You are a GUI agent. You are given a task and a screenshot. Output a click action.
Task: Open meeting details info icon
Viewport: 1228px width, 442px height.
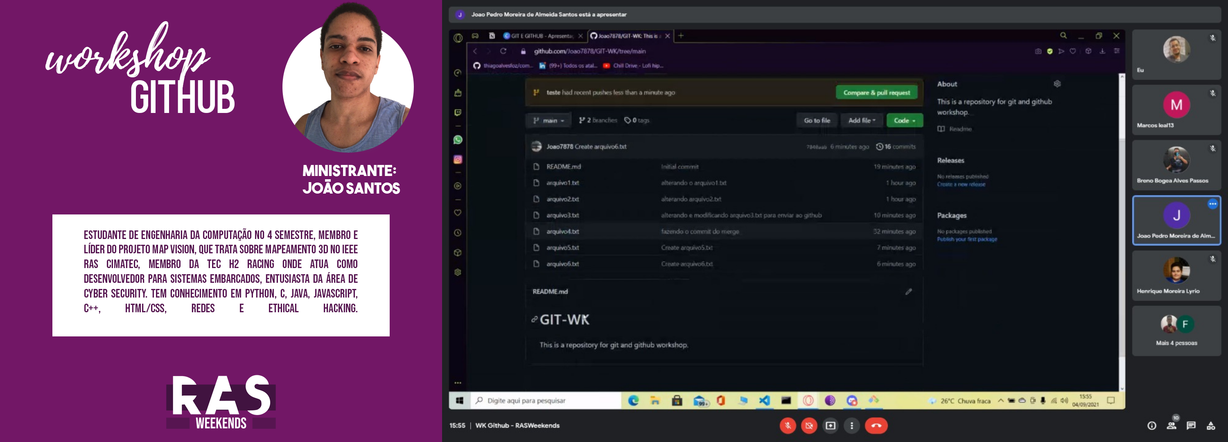pyautogui.click(x=1151, y=426)
